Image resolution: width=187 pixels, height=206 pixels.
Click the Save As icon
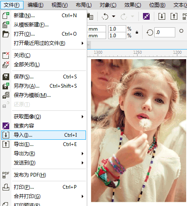(x=6, y=86)
